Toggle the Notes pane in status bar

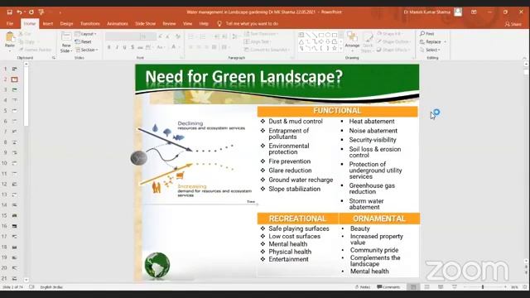point(363,287)
